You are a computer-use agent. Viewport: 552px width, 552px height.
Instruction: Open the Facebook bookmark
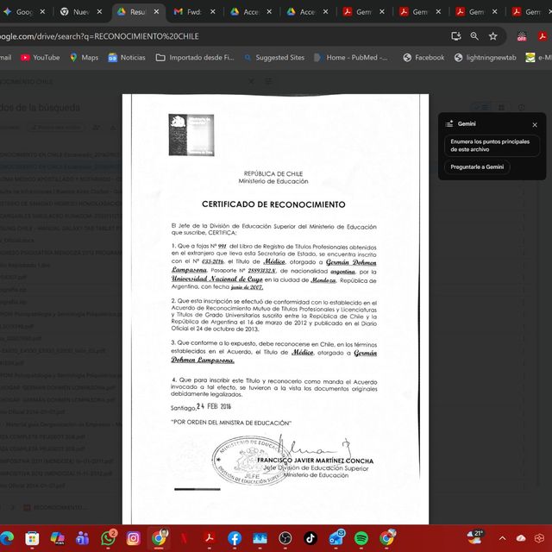423,58
